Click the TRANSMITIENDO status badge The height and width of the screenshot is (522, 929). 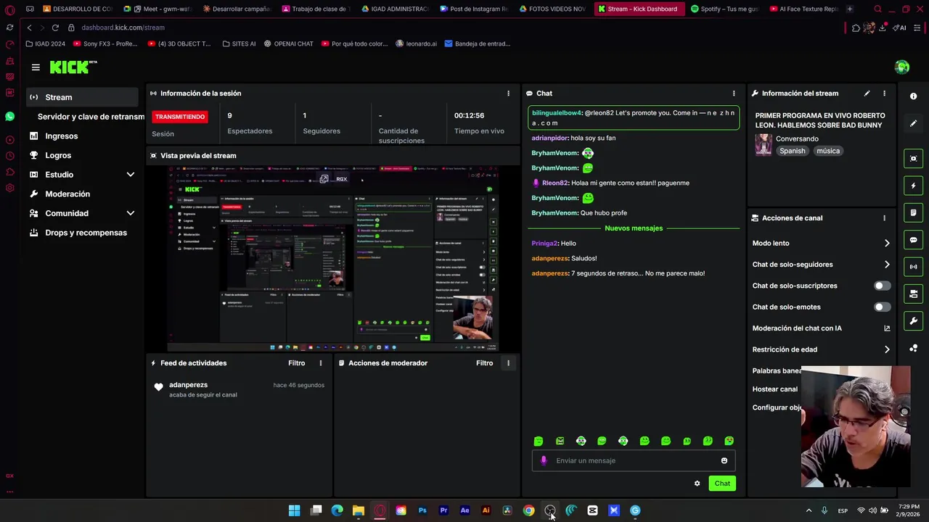coord(180,117)
